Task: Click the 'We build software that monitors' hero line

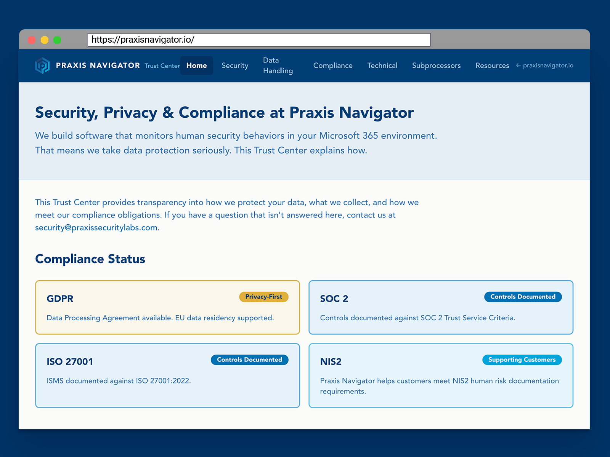Action: tap(236, 136)
